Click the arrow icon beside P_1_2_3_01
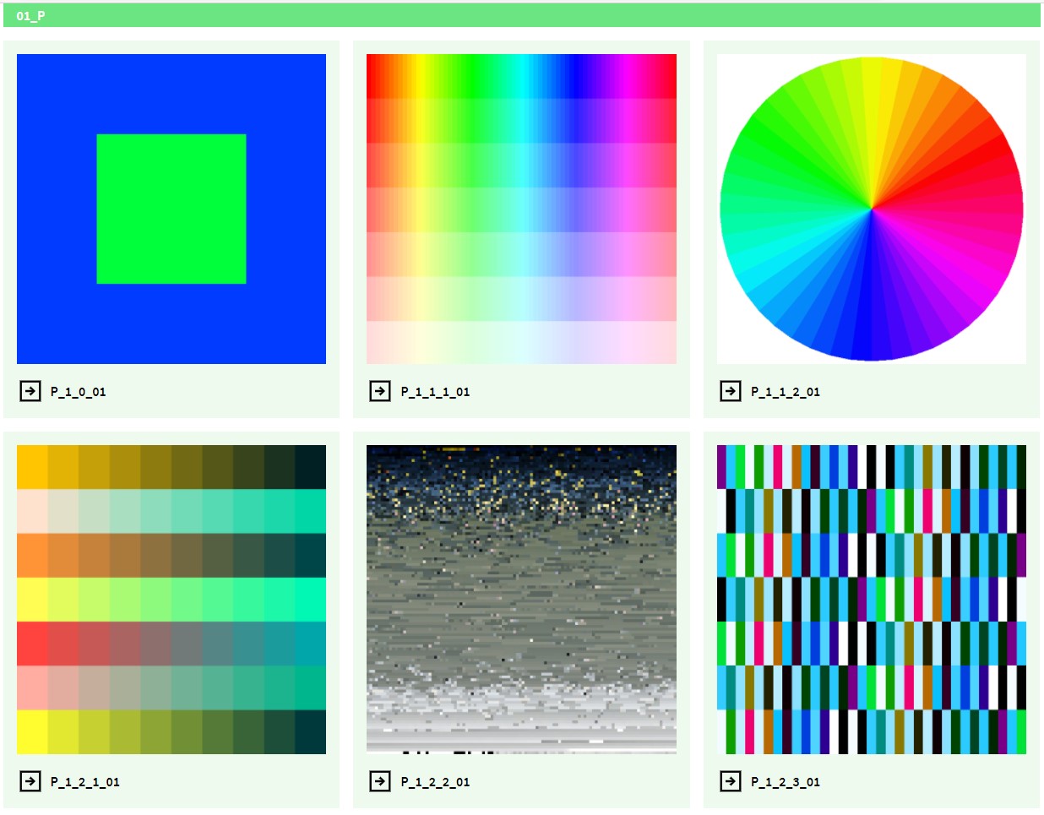This screenshot has height=815, width=1044. [x=731, y=781]
